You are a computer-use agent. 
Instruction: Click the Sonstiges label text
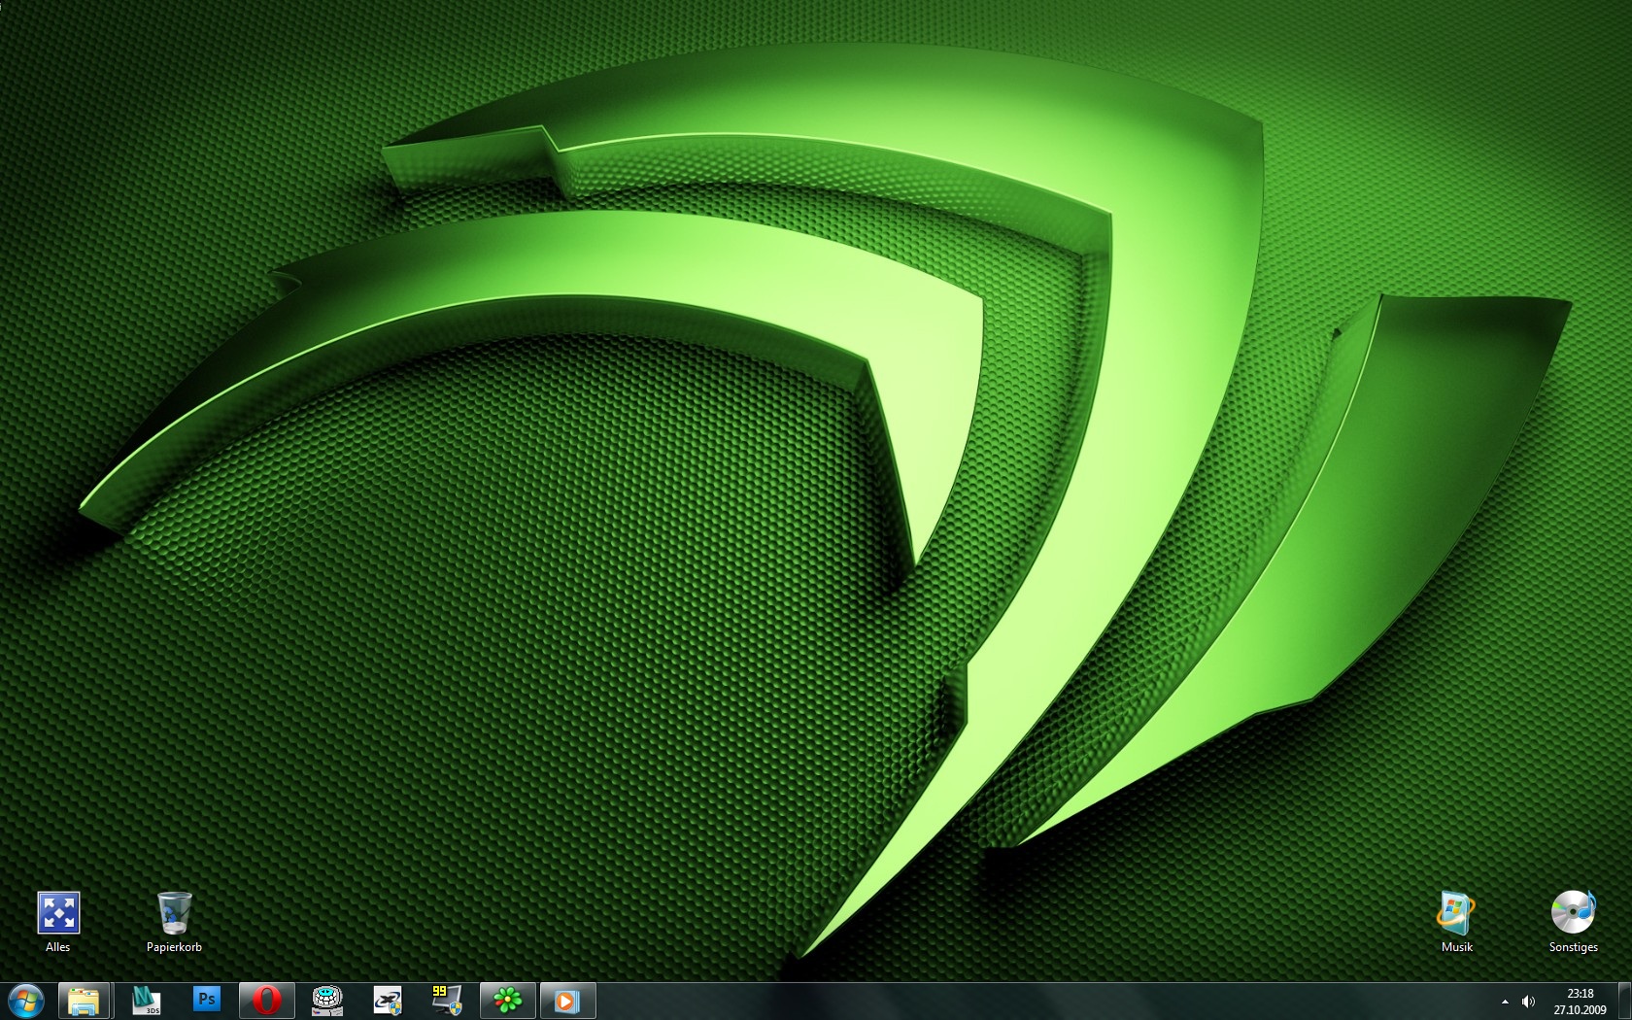[x=1573, y=947]
